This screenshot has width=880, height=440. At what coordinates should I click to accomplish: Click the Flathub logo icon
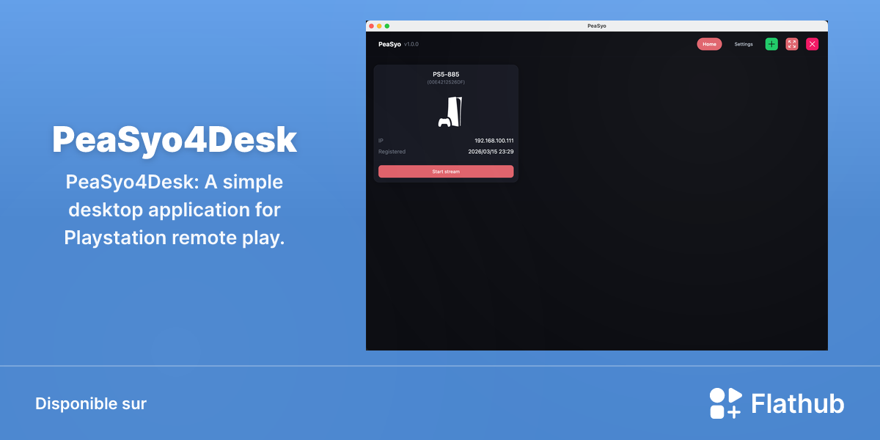click(x=726, y=403)
